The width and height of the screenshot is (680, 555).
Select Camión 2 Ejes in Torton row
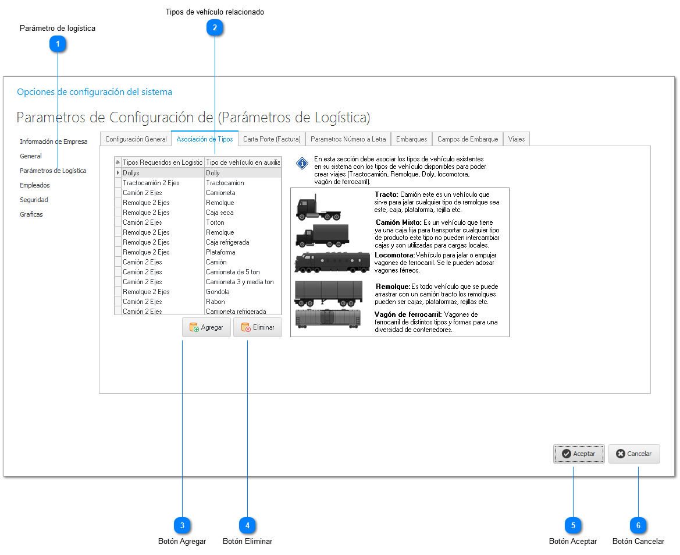163,223
